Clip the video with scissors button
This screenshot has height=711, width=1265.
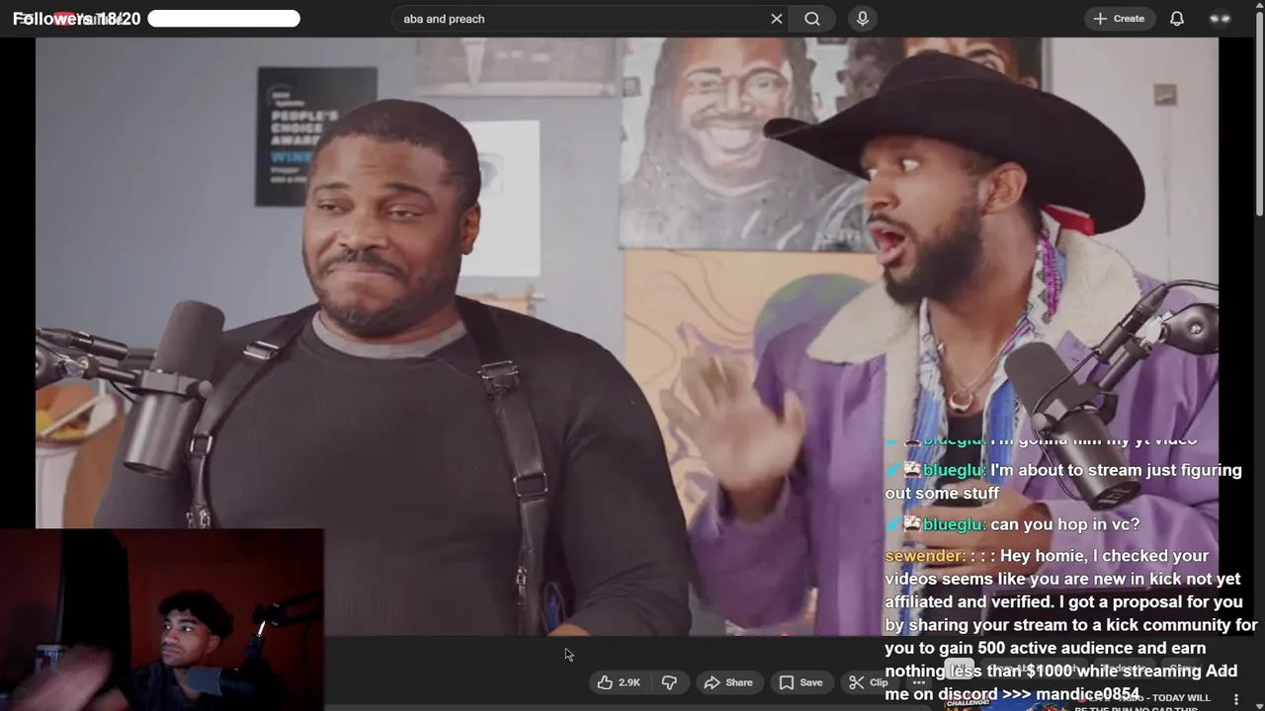[868, 682]
